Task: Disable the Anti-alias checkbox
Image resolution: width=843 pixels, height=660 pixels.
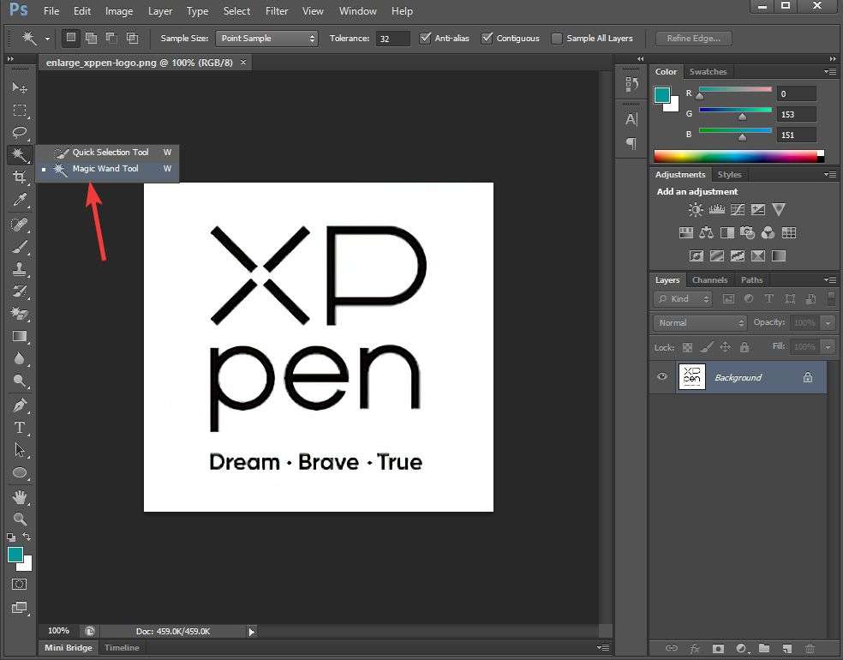Action: coord(426,39)
